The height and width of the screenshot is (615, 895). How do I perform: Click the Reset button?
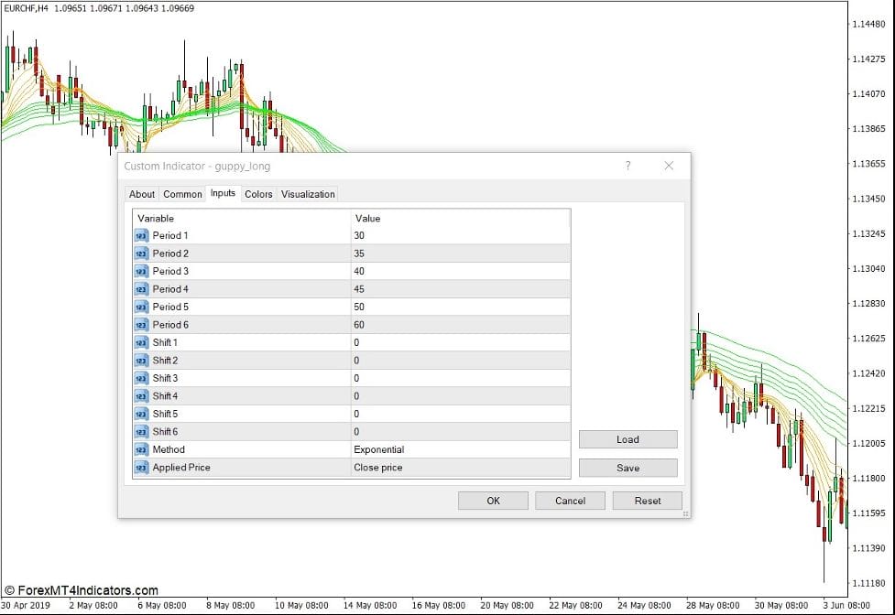coord(648,501)
